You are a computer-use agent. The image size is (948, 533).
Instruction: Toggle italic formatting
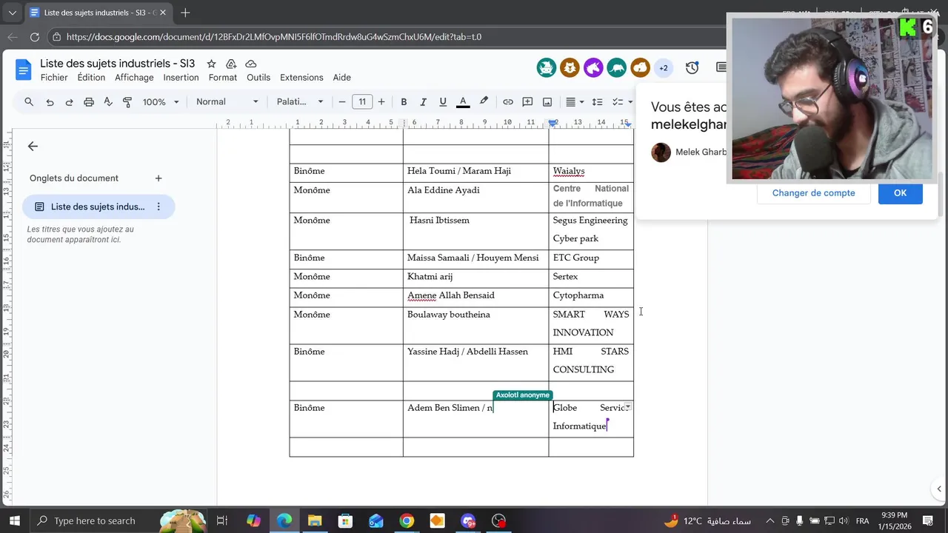click(x=423, y=101)
